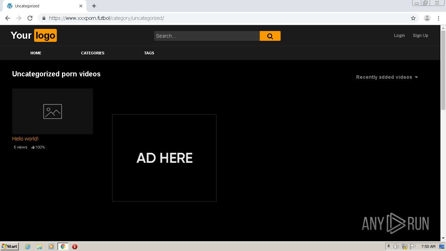Open the Windows Start menu
This screenshot has height=251, width=446.
(9, 246)
